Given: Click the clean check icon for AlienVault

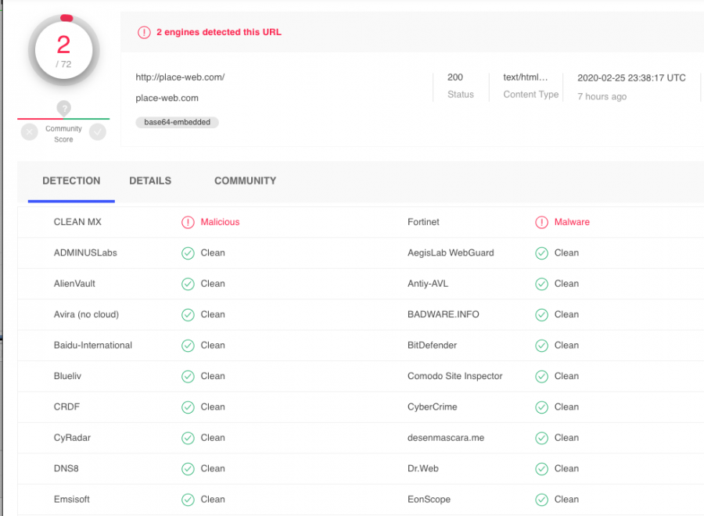Looking at the screenshot, I should click(x=188, y=284).
